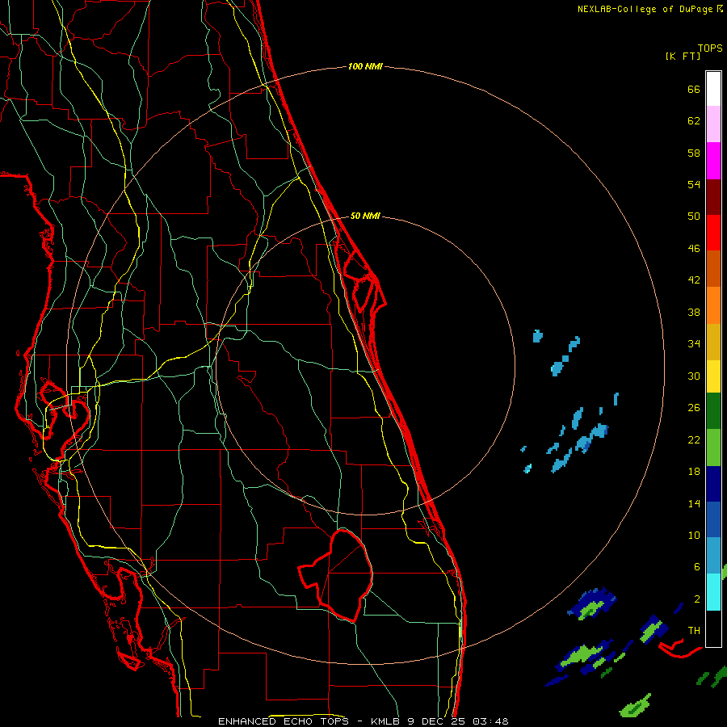Click the "ENHANCED ECHO TOPS" product title
This screenshot has height=727, width=727.
284,721
